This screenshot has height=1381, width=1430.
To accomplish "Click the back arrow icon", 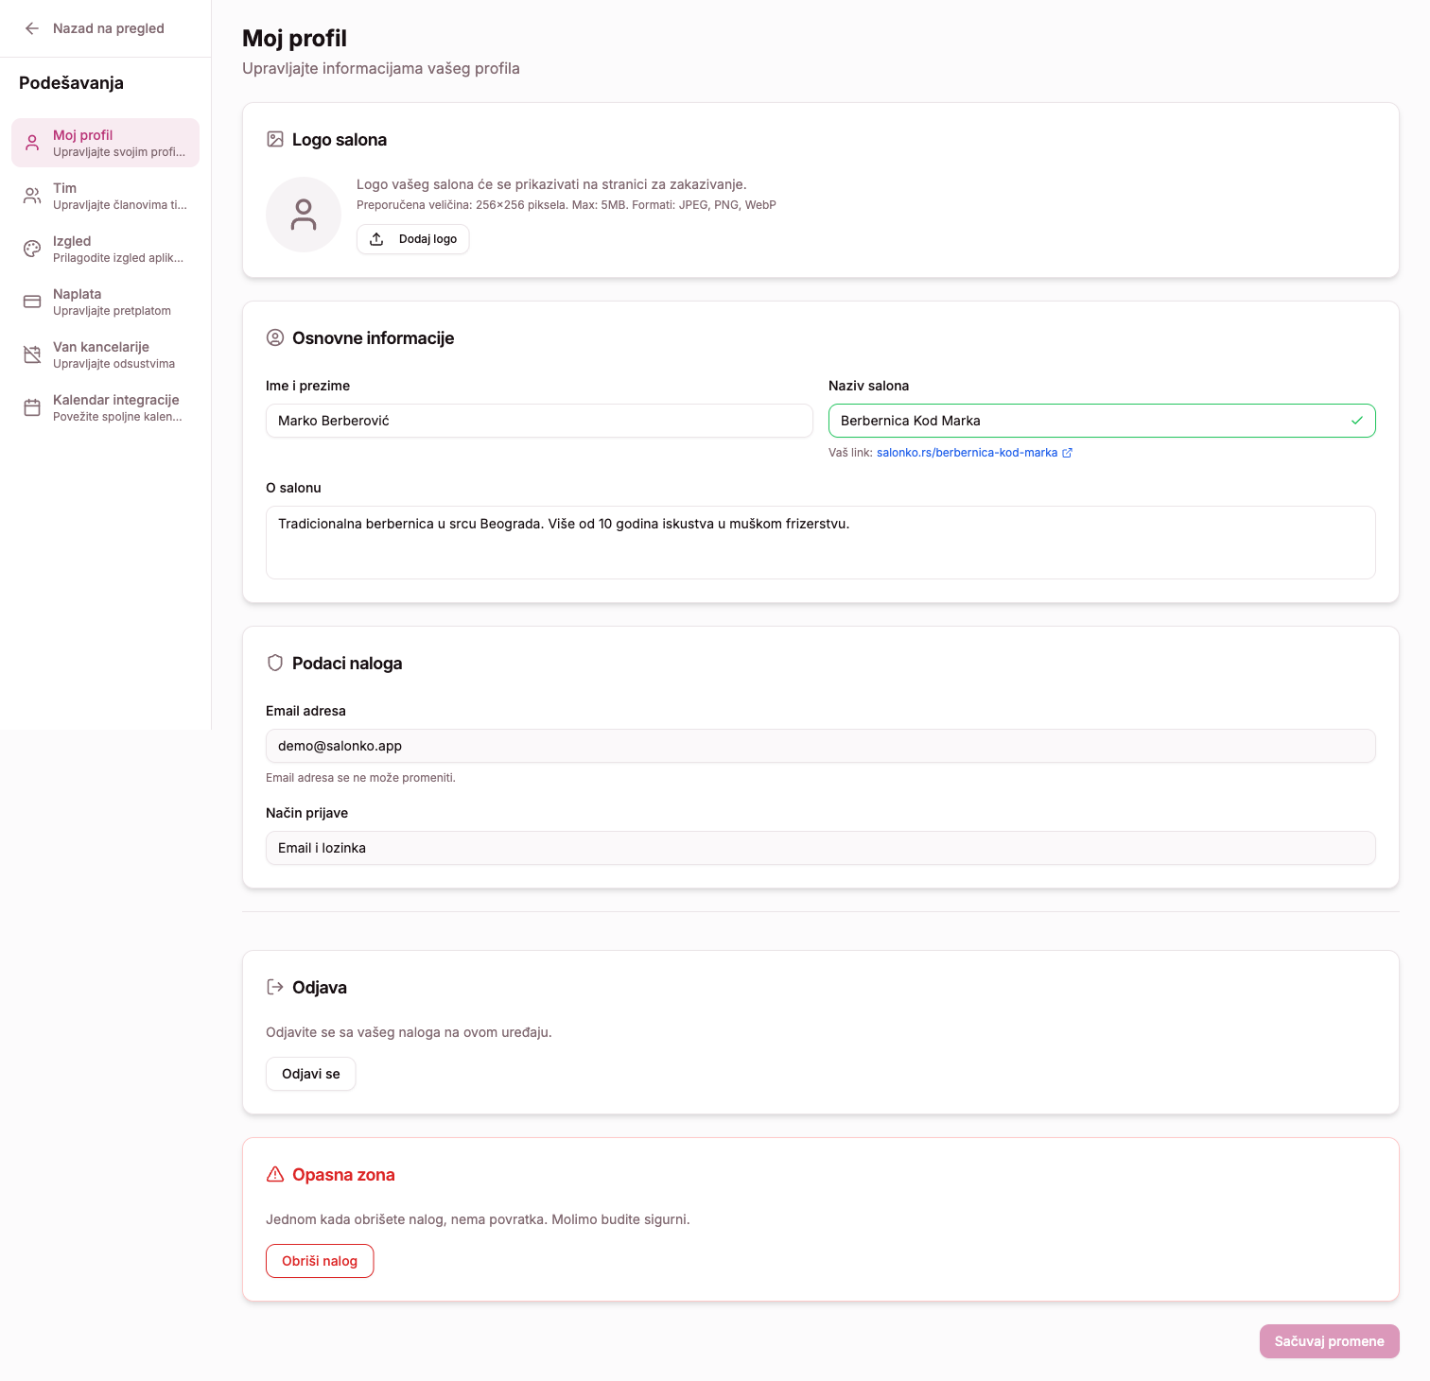I will coord(32,28).
